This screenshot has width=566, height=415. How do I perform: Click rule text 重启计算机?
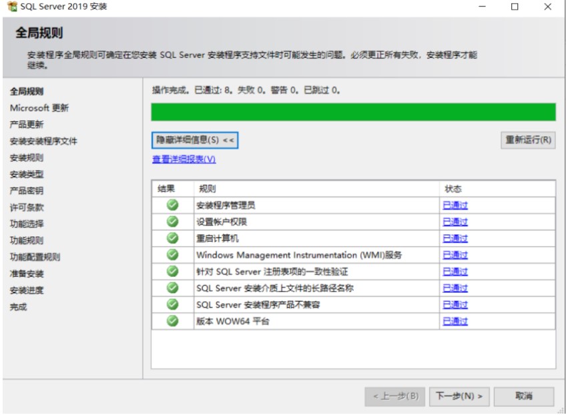coord(218,239)
